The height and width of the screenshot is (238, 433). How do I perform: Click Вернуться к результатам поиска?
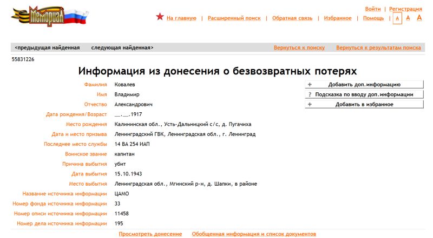point(378,47)
